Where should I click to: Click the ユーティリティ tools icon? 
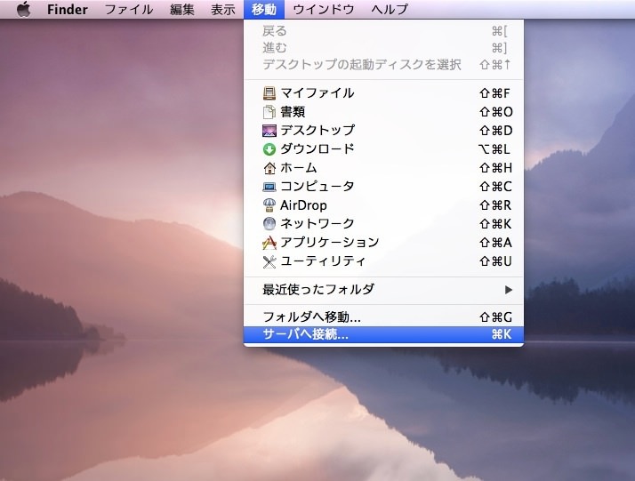click(x=269, y=261)
